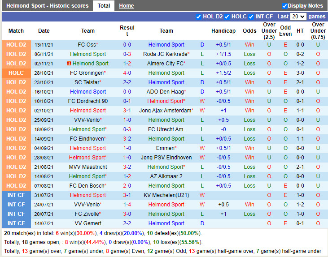Screen dimensions: 328x257
Task: Open Jong PSV Eindhoven team link
Action: pos(166,158)
